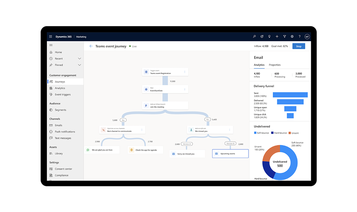Go back using the left arrow
This screenshot has height=212, width=357.
[x=91, y=46]
